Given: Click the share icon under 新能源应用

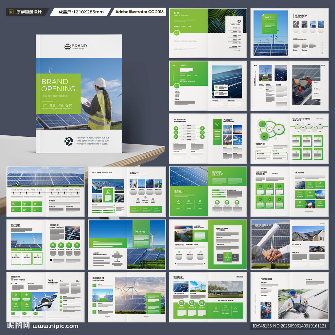Looking at the screenshot, I should [x=95, y=285].
